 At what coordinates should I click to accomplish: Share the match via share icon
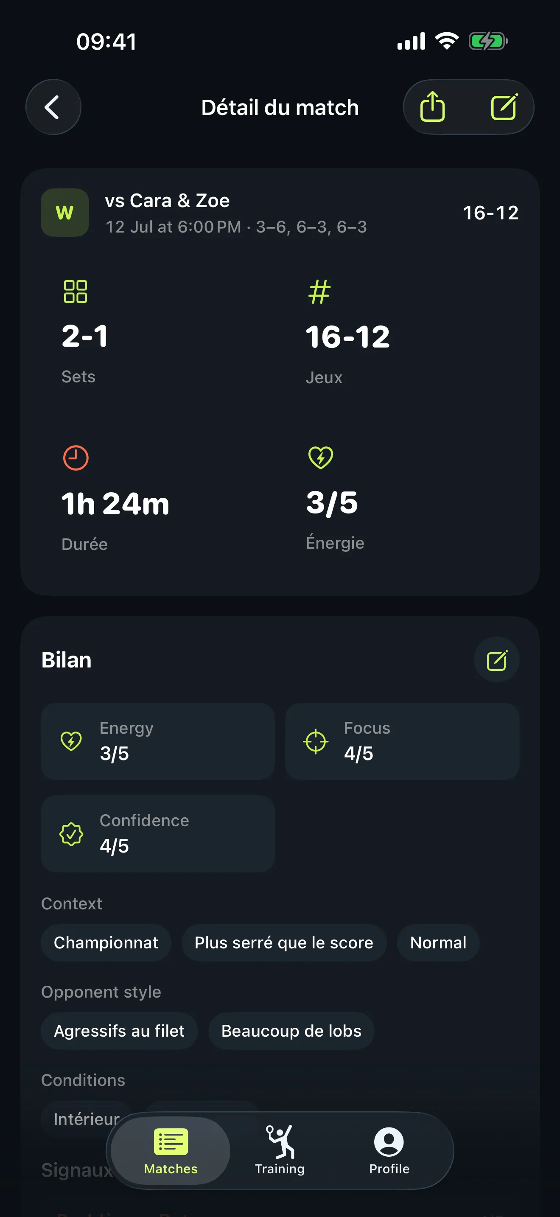pos(432,107)
